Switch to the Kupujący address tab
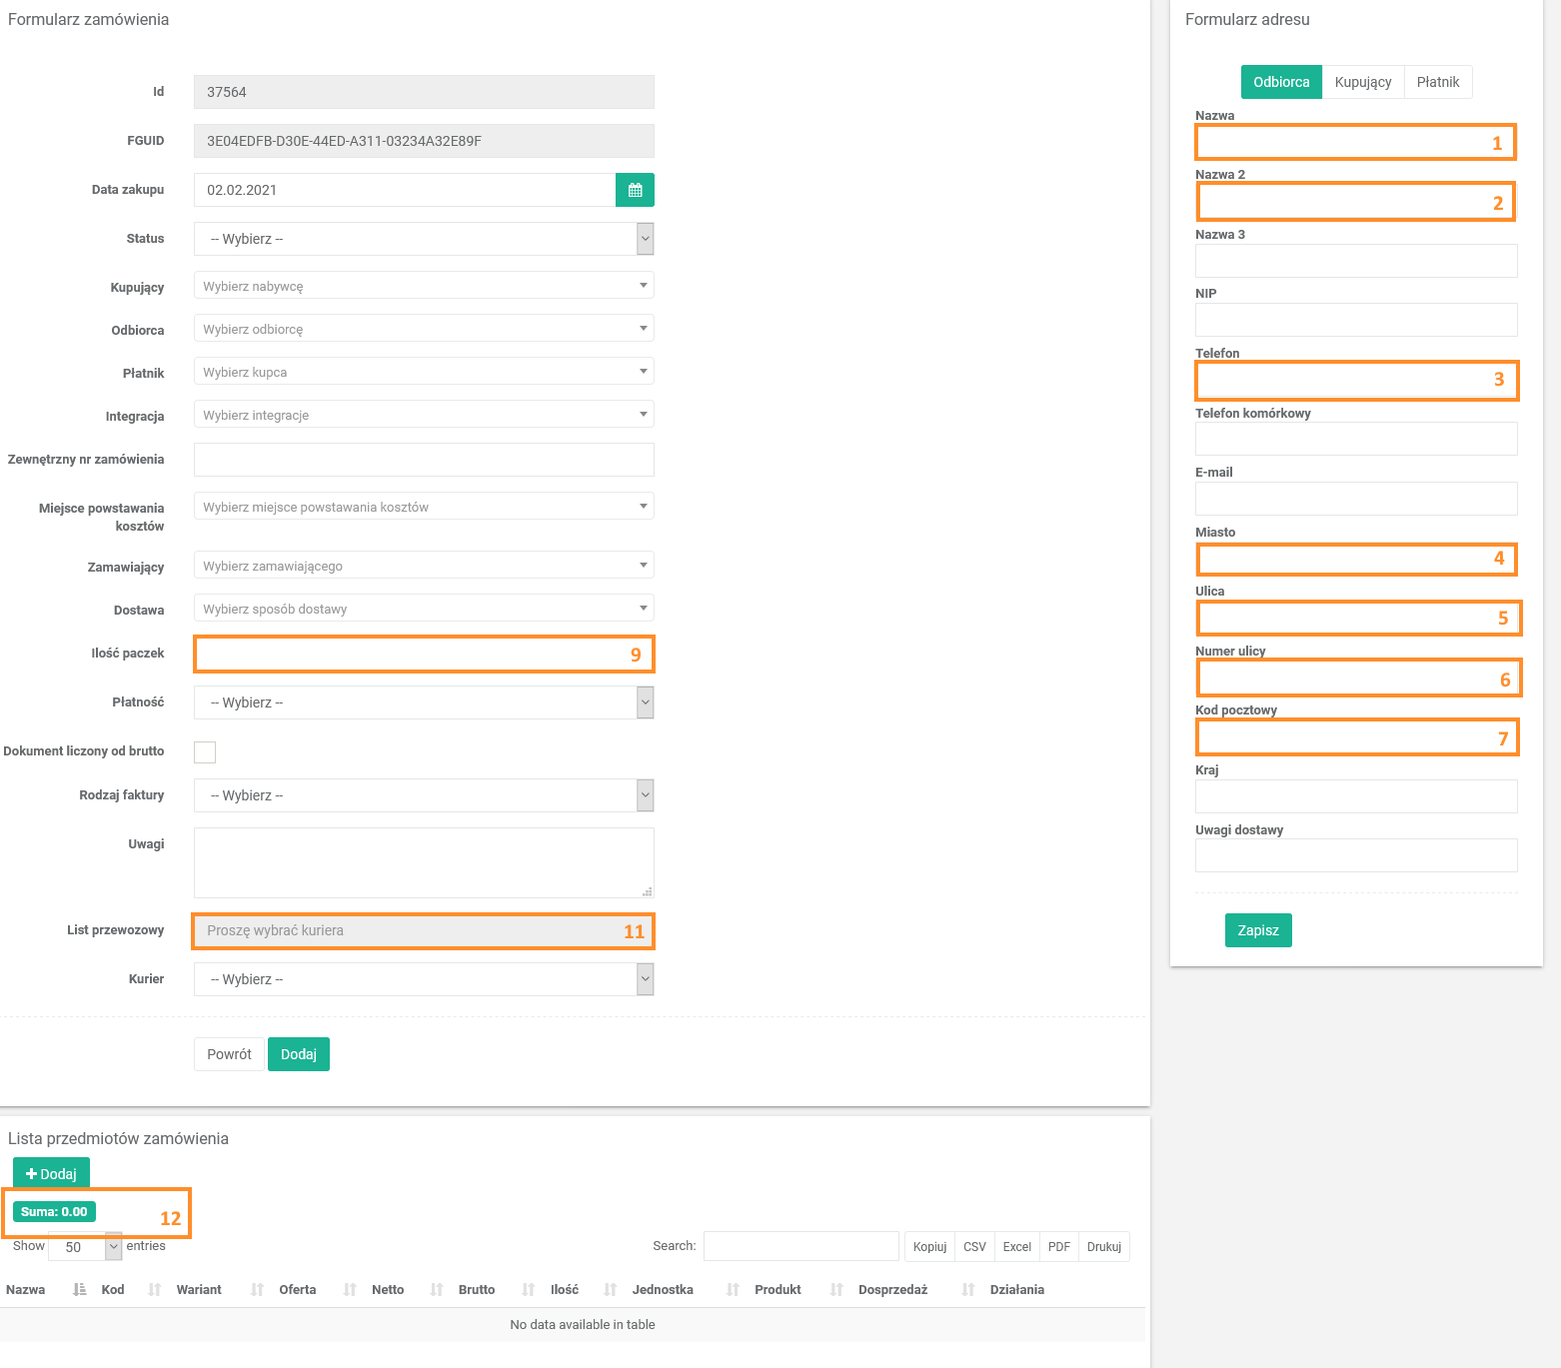Viewport: 1561px width, 1368px height. click(1362, 82)
